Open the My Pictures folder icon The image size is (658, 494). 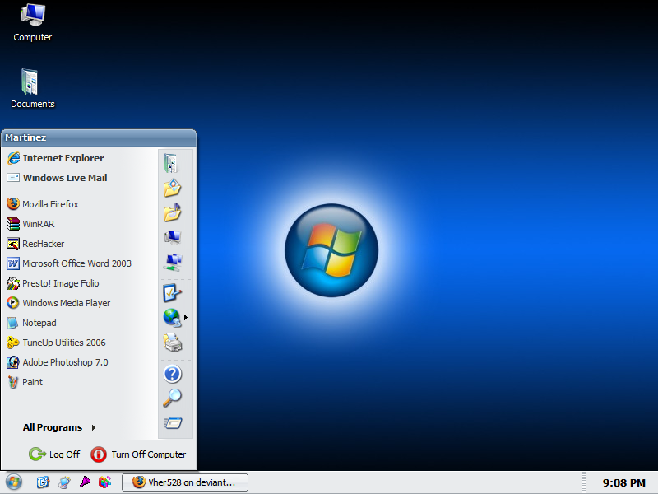click(172, 189)
